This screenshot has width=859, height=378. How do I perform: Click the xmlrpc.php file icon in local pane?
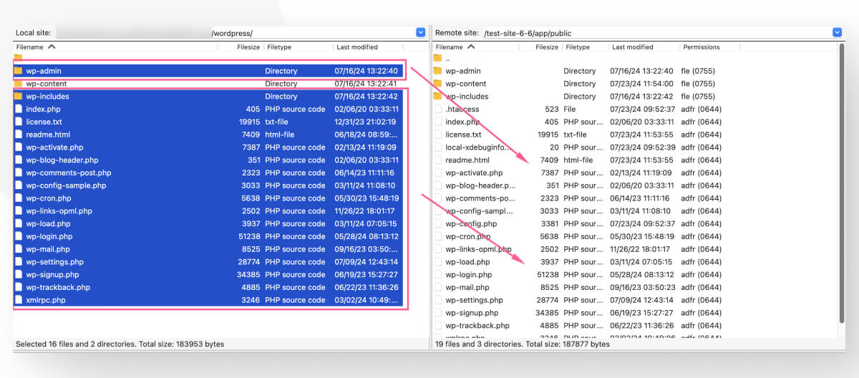pos(19,300)
